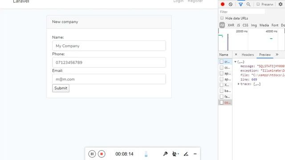The image size is (285, 160).
Task: Click the Name column header
Action: tap(224, 55)
